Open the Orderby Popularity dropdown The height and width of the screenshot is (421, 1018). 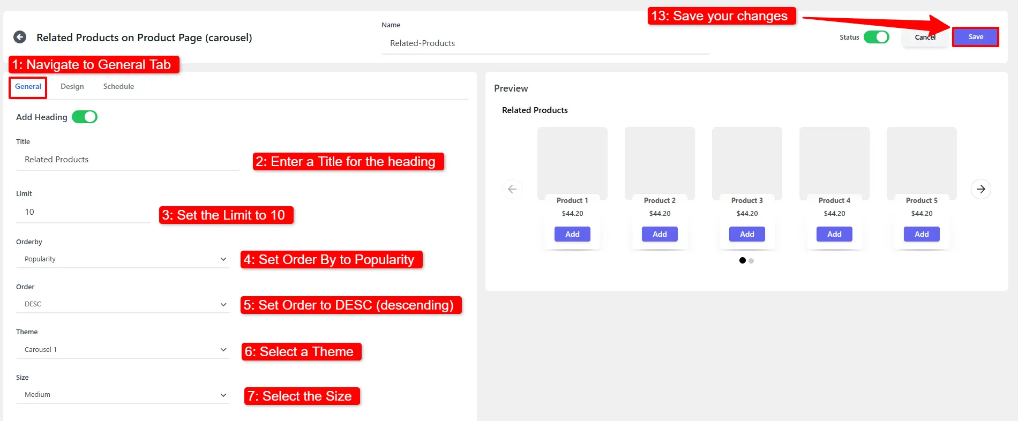pos(123,259)
